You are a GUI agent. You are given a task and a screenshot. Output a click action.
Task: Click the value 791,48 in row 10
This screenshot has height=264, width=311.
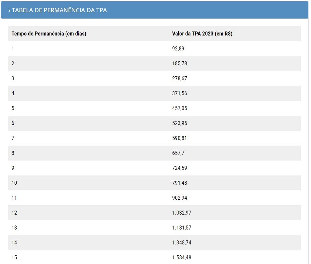tap(180, 183)
